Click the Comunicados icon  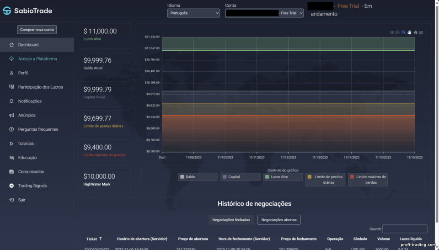tap(11, 171)
